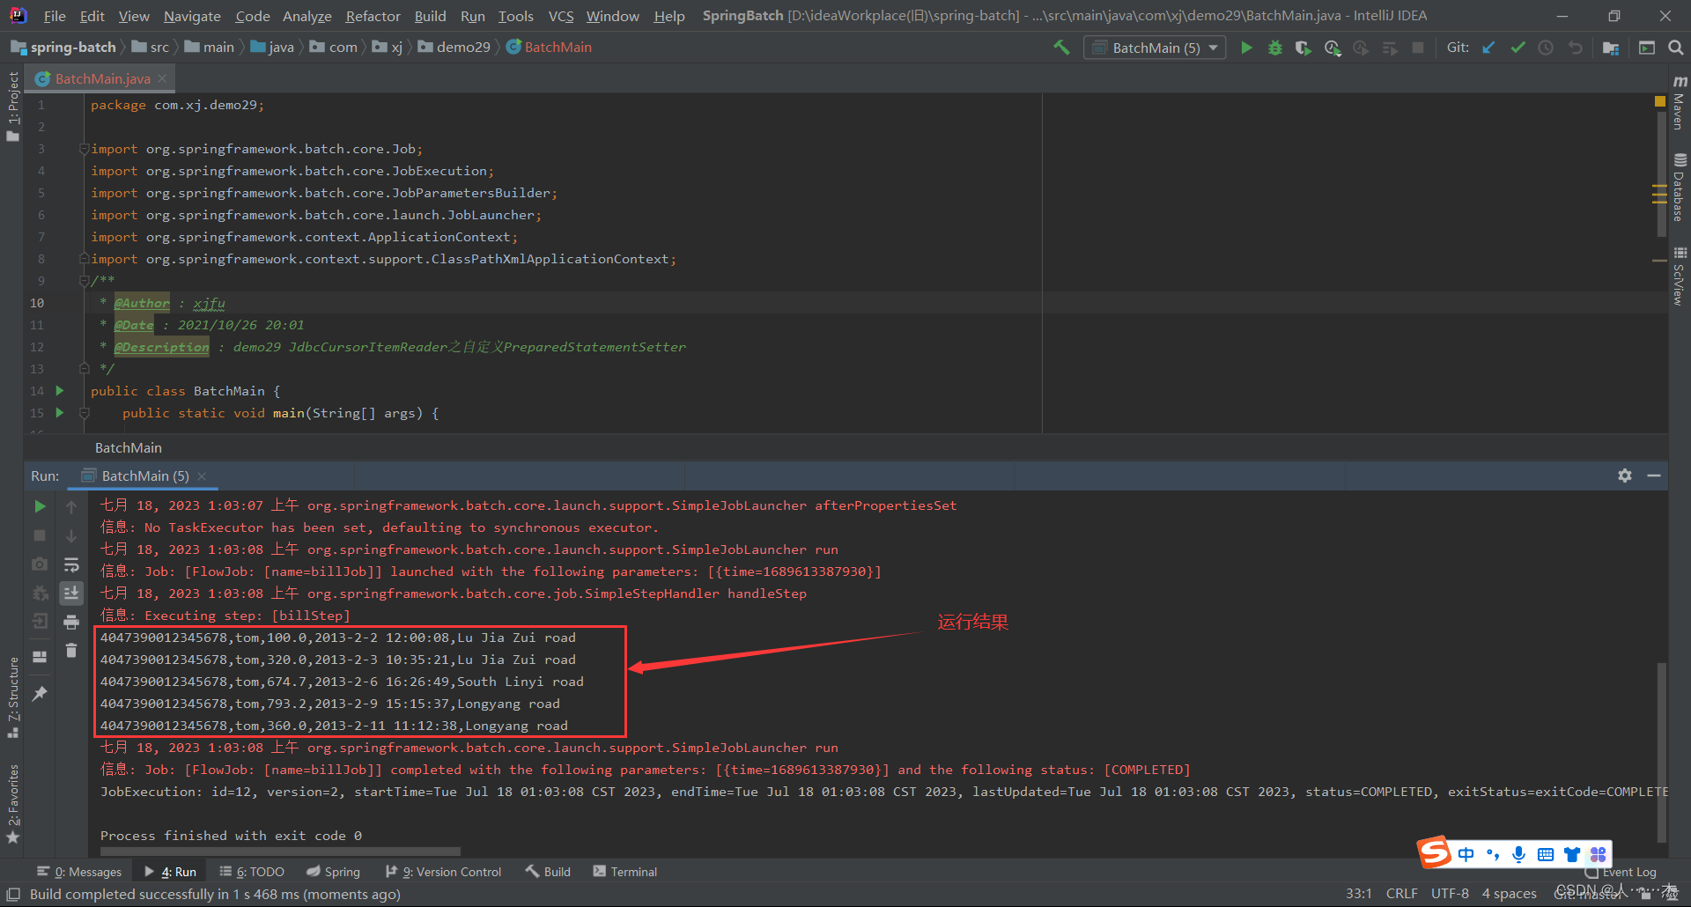Click the Stop icon in Run panel
1691x907 pixels.
pyautogui.click(x=40, y=535)
